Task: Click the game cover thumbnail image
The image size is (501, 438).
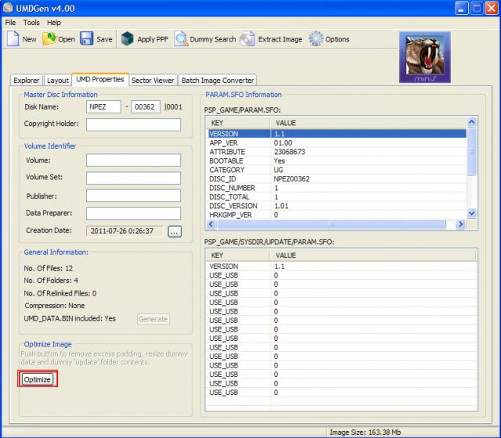Action: (425, 56)
